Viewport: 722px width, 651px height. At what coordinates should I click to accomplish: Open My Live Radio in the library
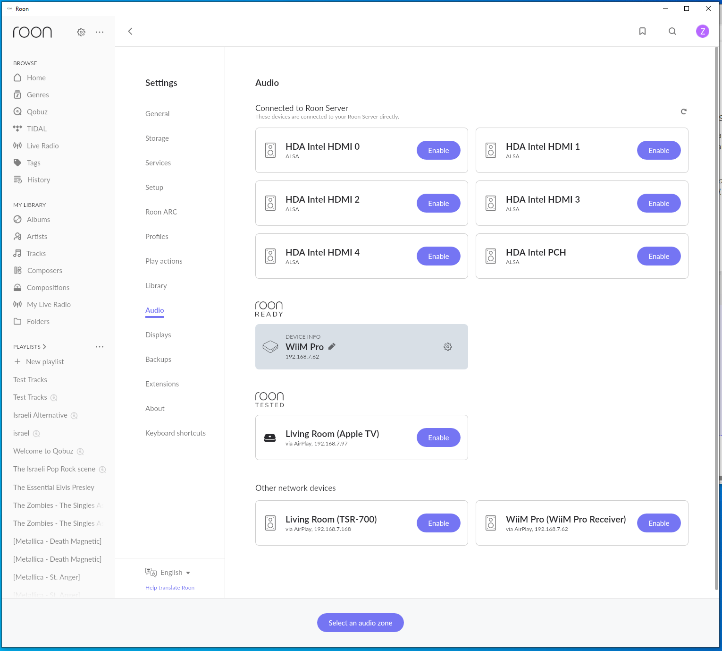42,304
